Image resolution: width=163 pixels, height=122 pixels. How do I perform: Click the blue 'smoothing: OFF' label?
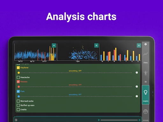(75, 95)
